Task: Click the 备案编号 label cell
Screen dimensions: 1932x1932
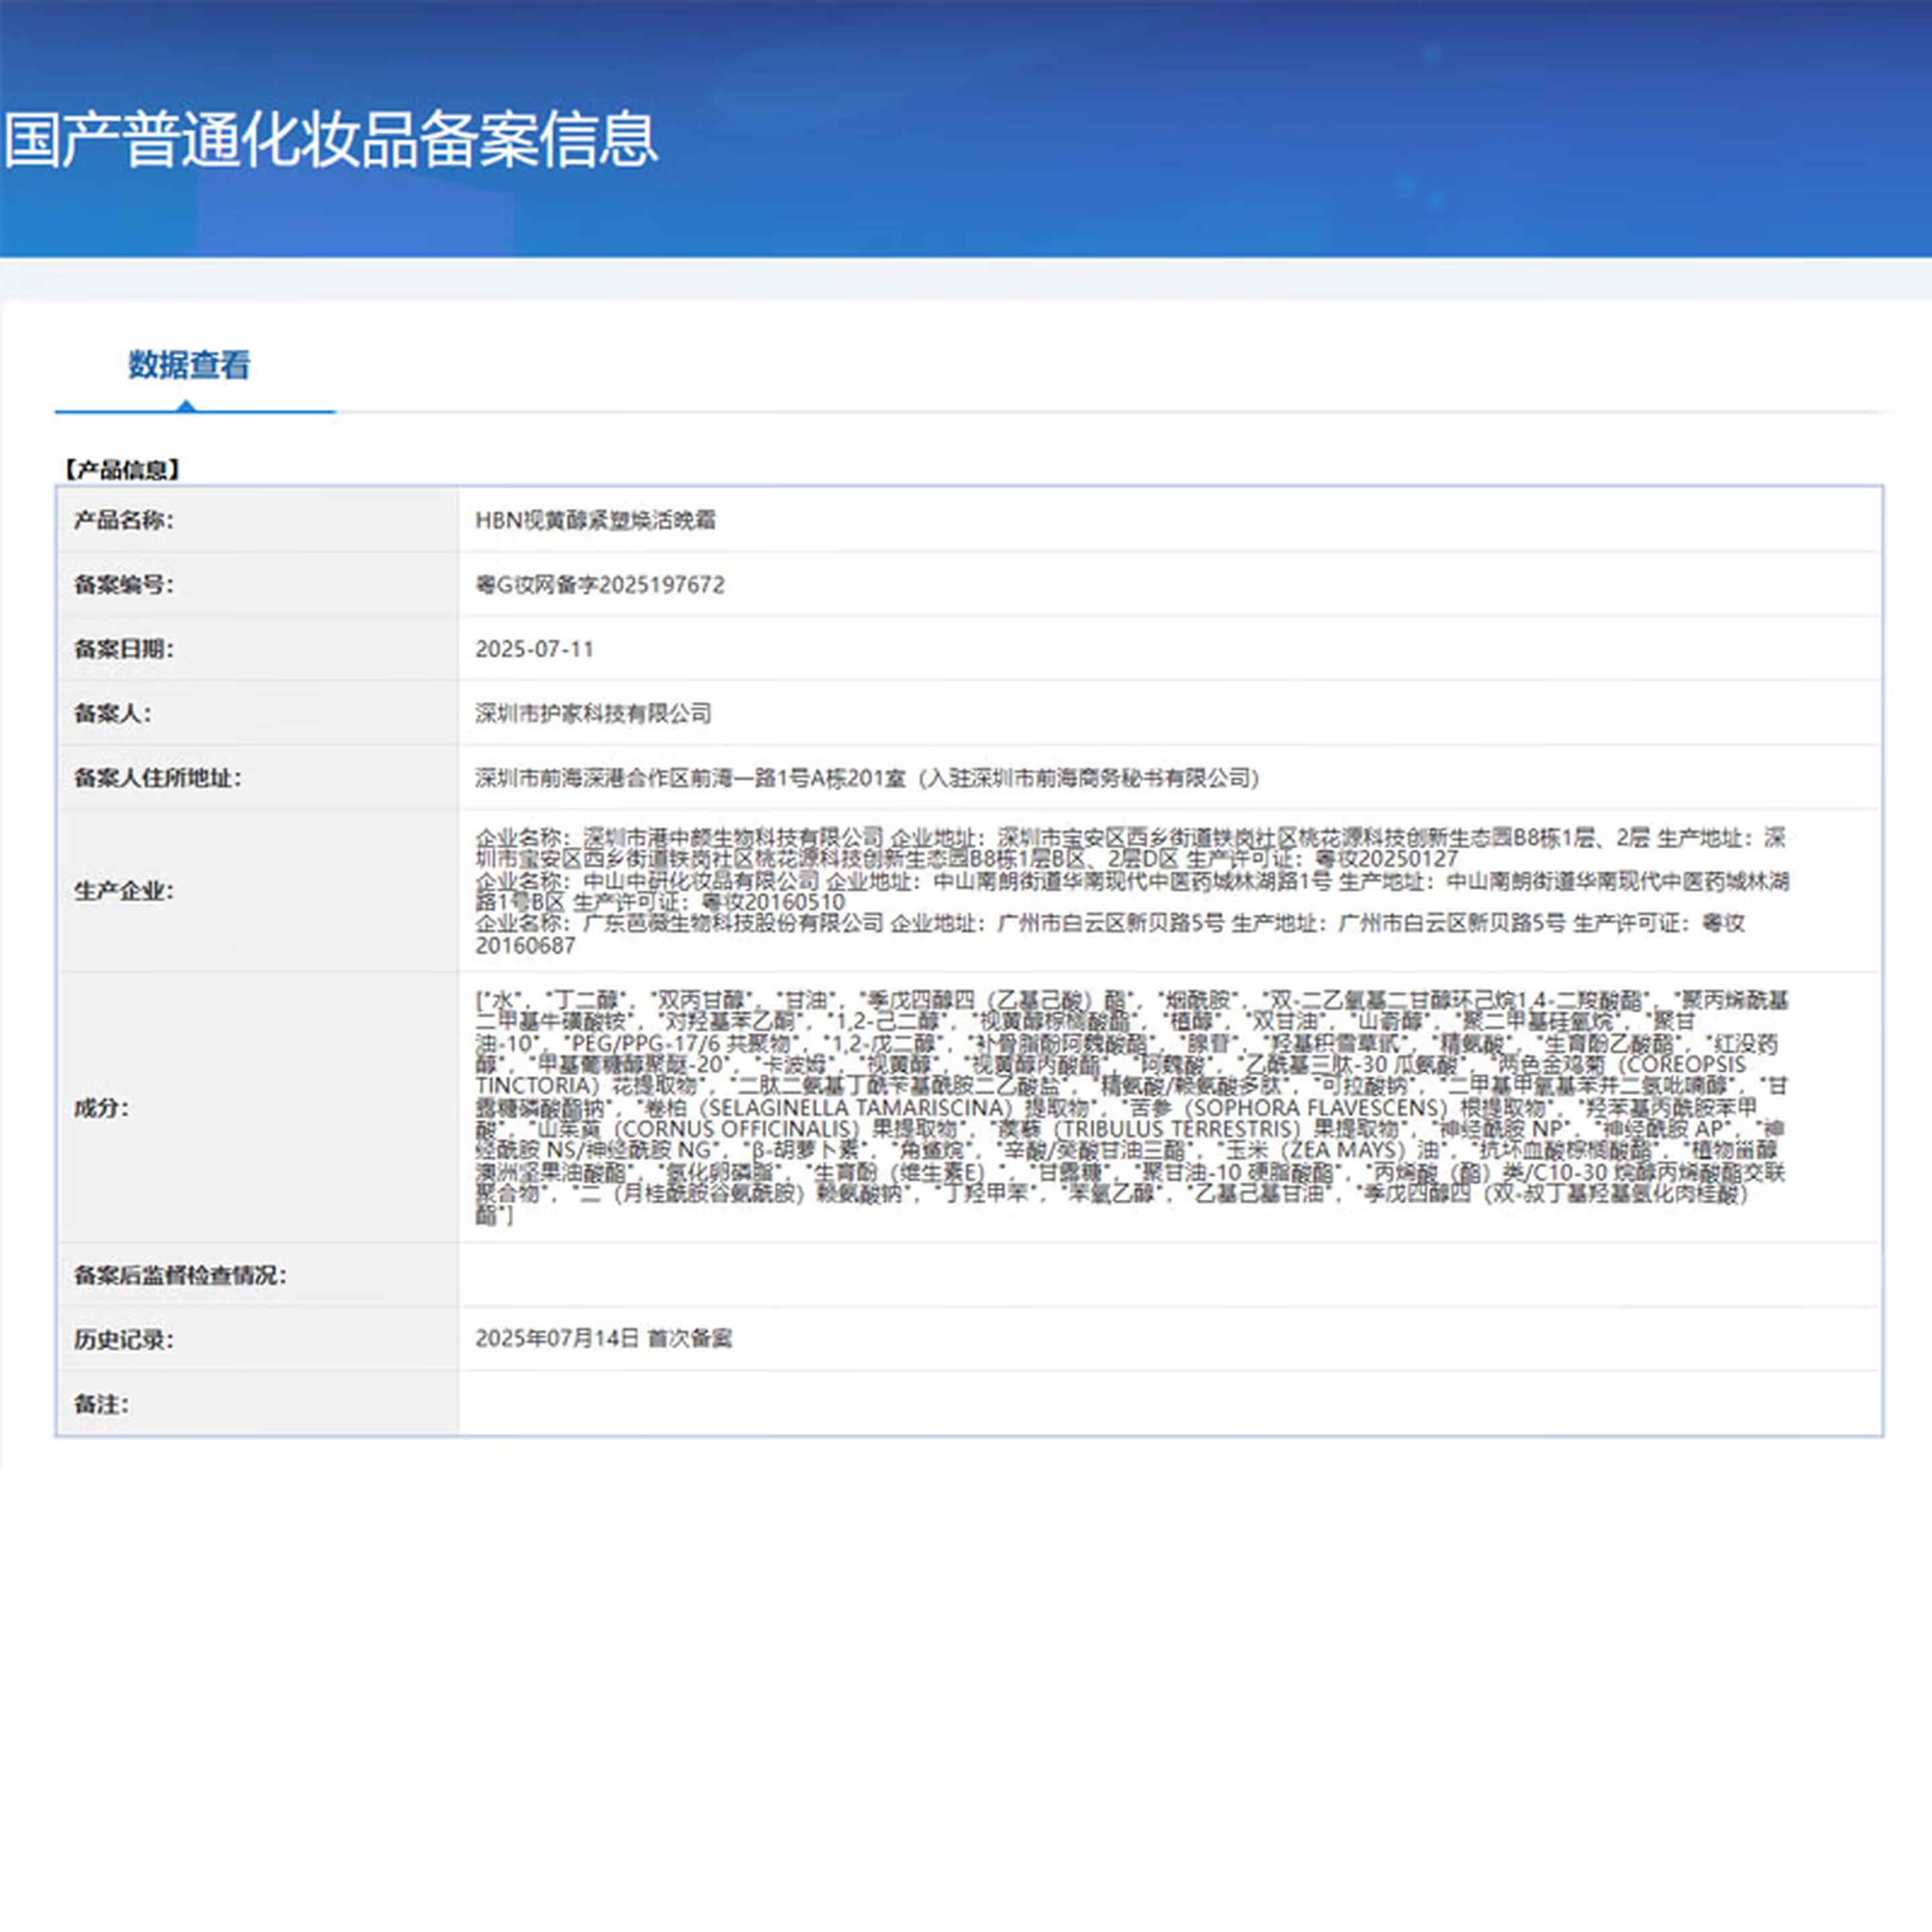Action: tap(123, 585)
